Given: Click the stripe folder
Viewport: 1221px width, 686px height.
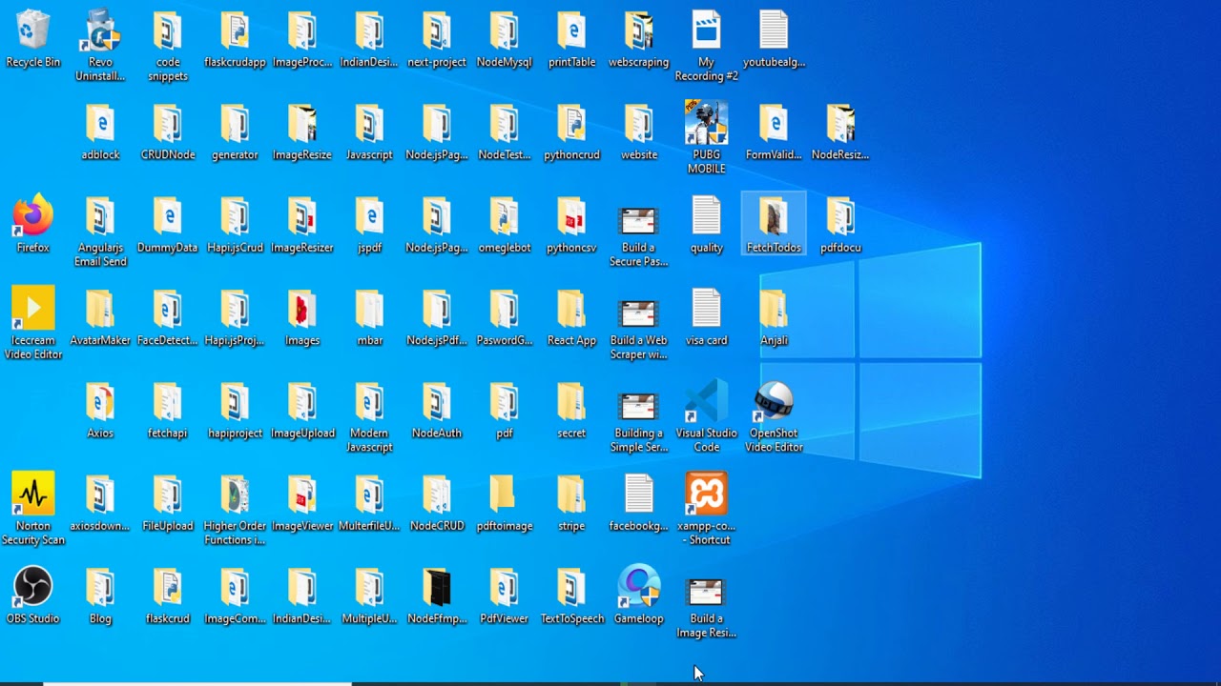Looking at the screenshot, I should point(571,495).
